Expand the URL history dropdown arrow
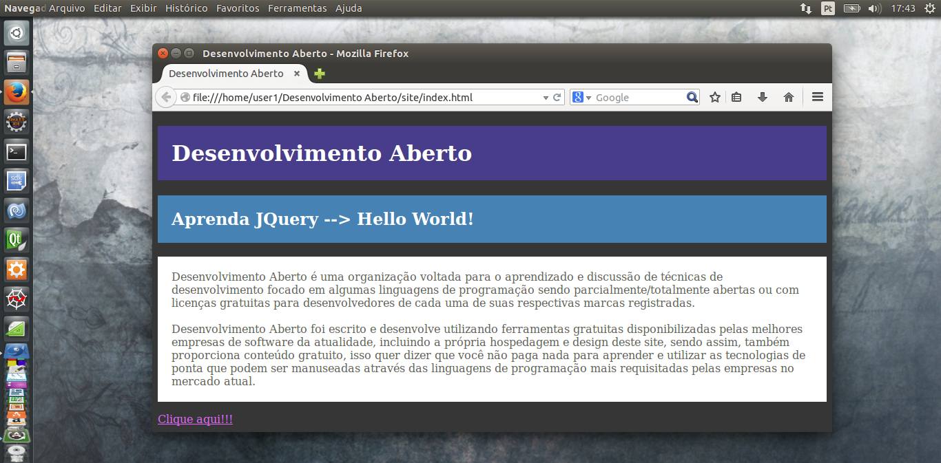Viewport: 941px width, 463px height. pos(546,98)
